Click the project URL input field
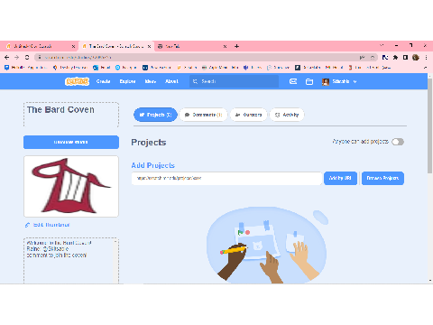Screen dimensions: 433x325 pyautogui.click(x=226, y=178)
